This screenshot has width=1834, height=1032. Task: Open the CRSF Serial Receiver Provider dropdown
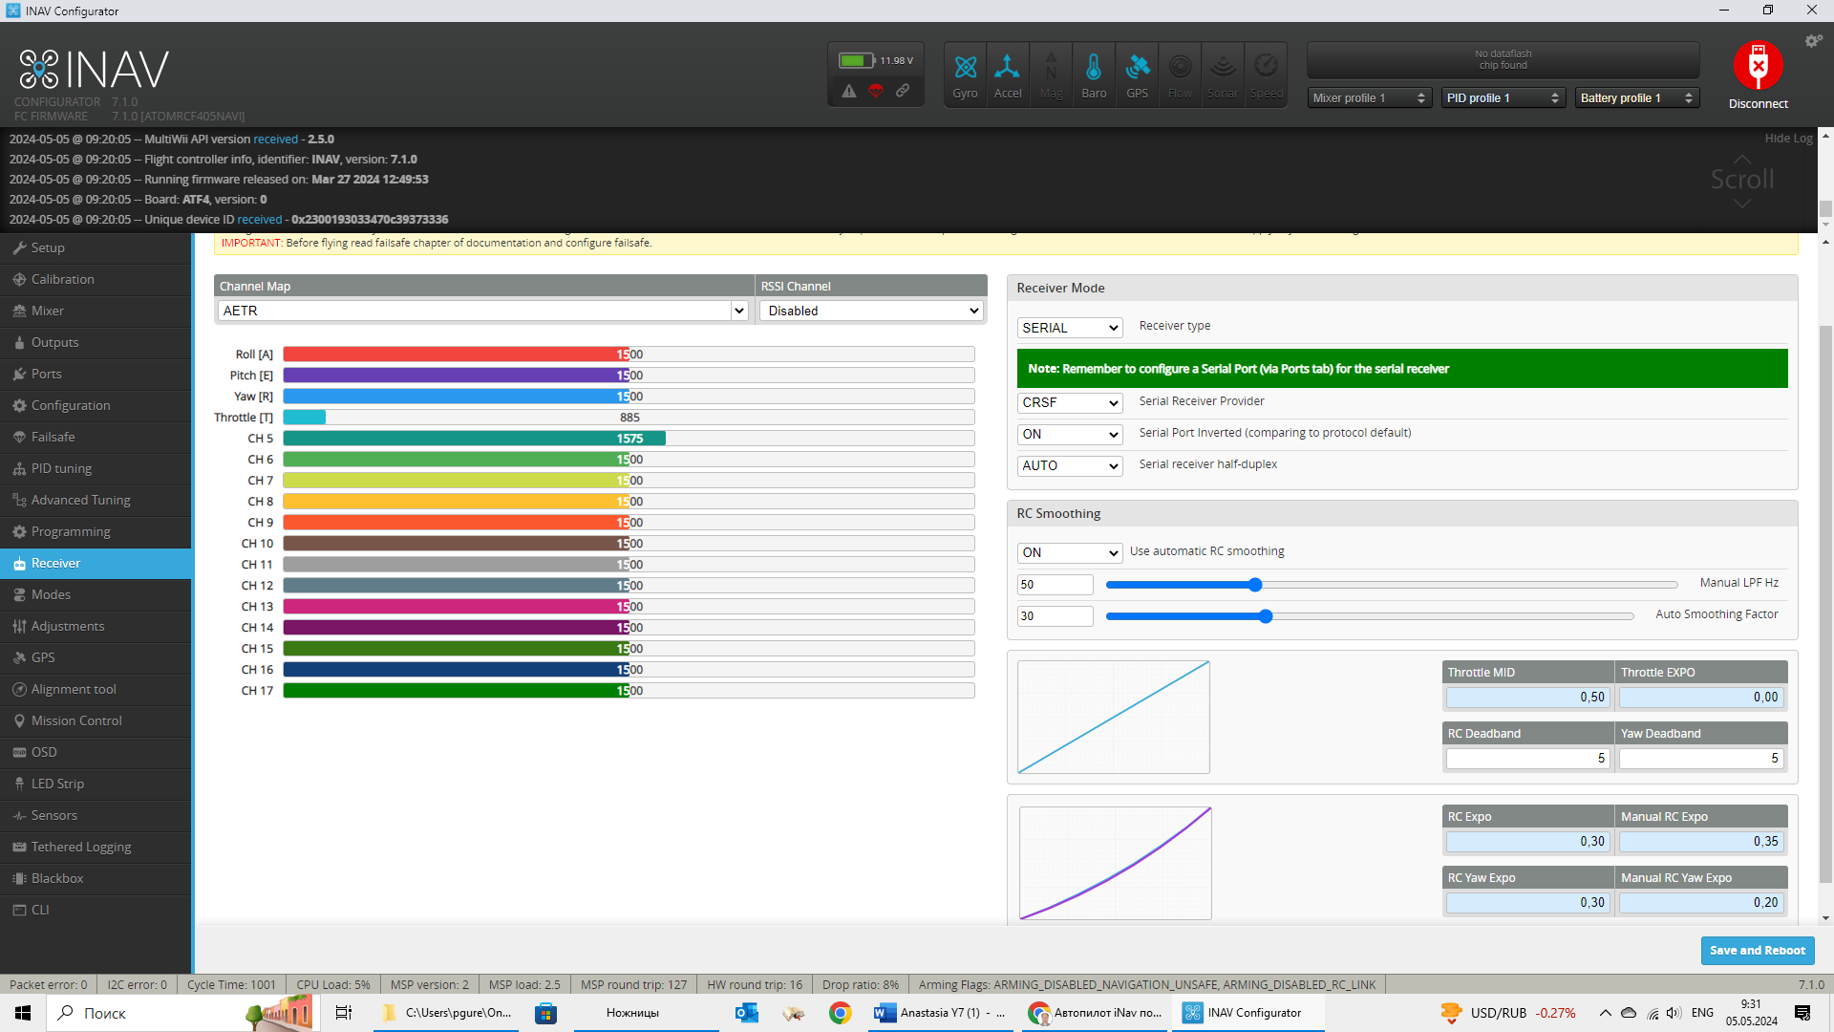[x=1069, y=403]
